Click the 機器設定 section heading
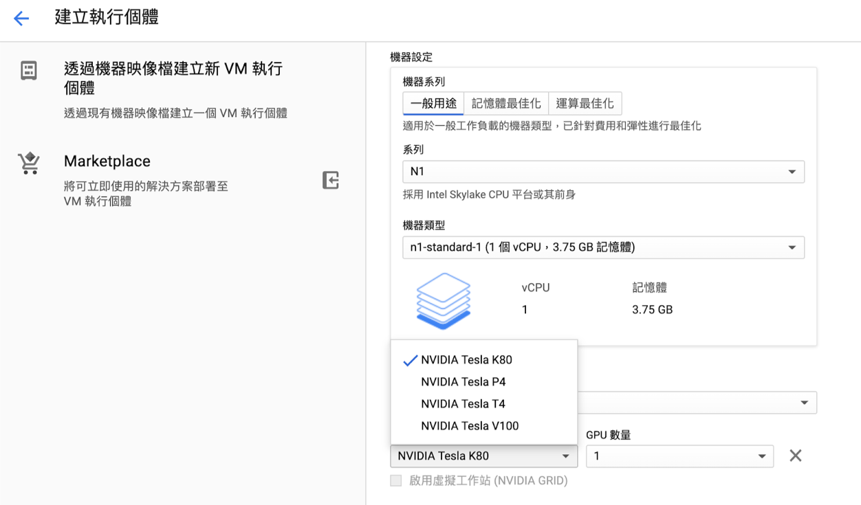Screen dimensions: 861x505 tap(411, 57)
